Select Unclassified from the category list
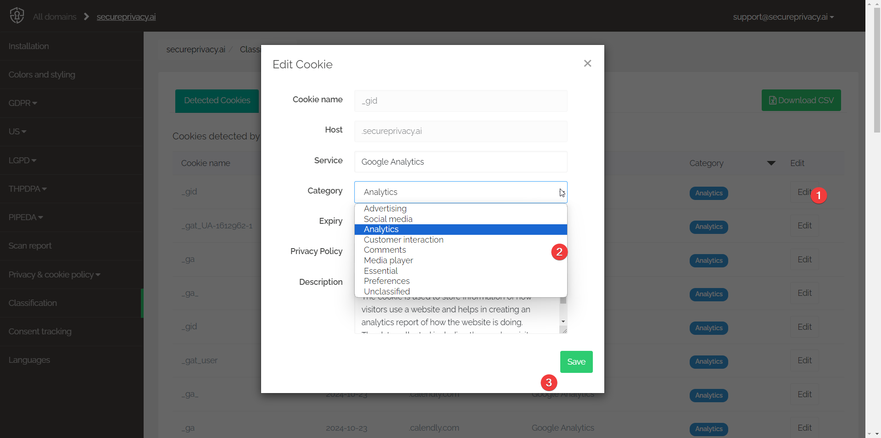The height and width of the screenshot is (438, 881). click(x=387, y=291)
